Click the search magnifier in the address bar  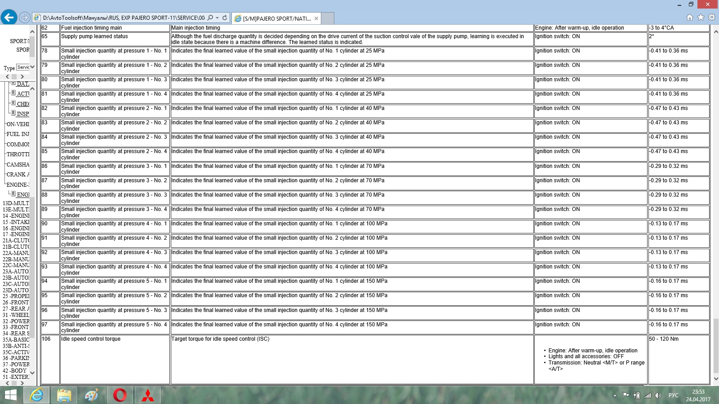210,18
